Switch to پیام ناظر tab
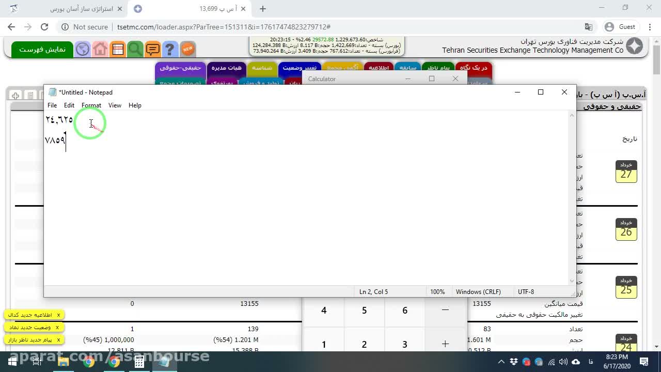 point(438,68)
